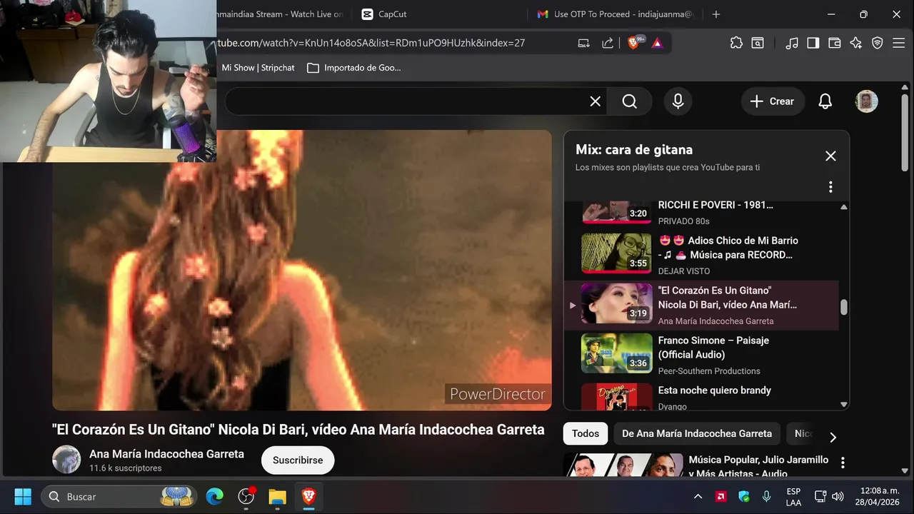Close the Mix: cara de gitana playlist panel

click(830, 156)
